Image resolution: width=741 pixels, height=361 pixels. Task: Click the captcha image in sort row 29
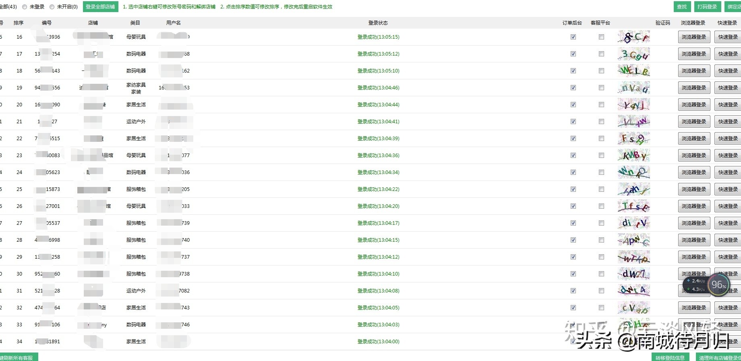634,257
